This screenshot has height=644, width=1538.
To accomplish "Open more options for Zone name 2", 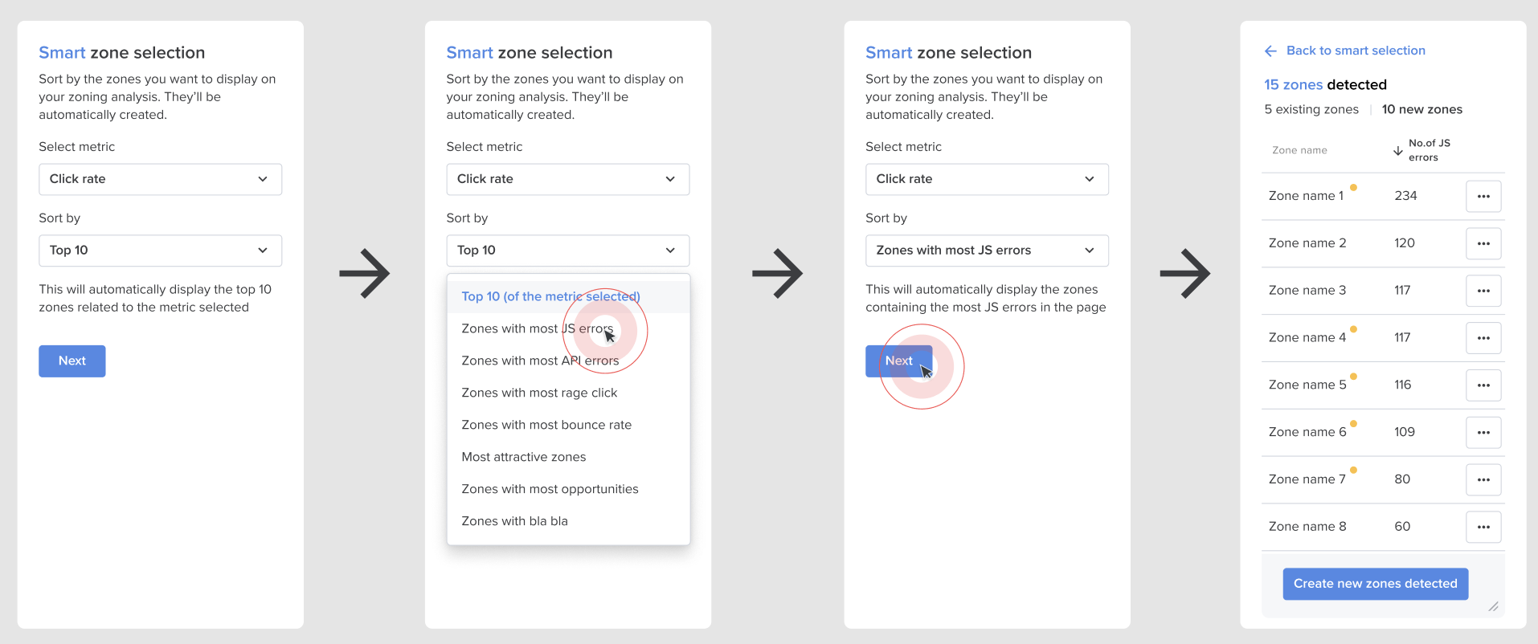I will 1483,243.
